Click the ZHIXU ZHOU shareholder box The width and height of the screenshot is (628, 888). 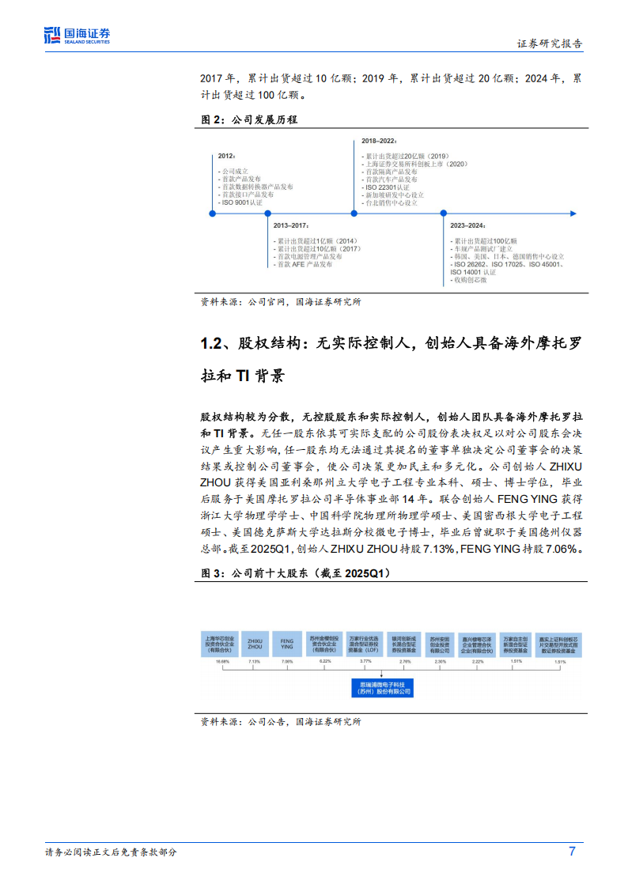[x=255, y=644]
